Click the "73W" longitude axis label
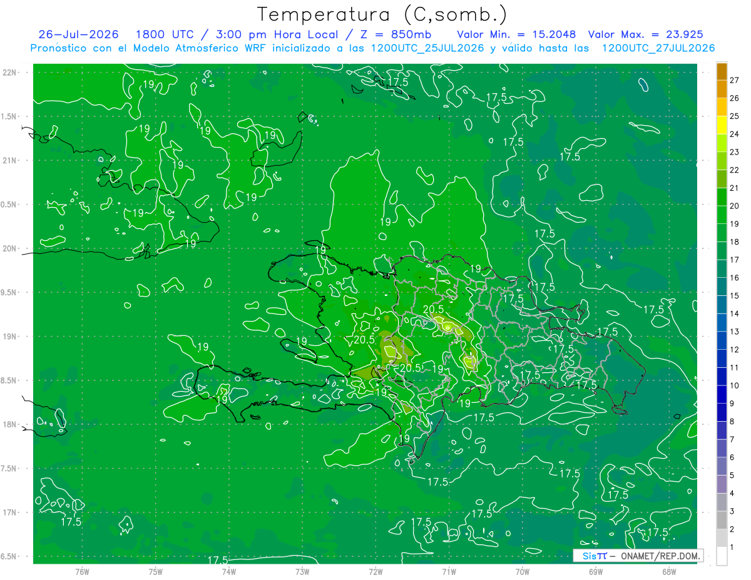 (x=302, y=572)
